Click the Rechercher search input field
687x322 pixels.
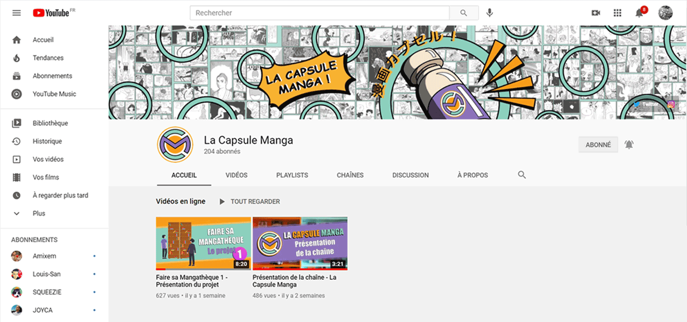(x=320, y=13)
